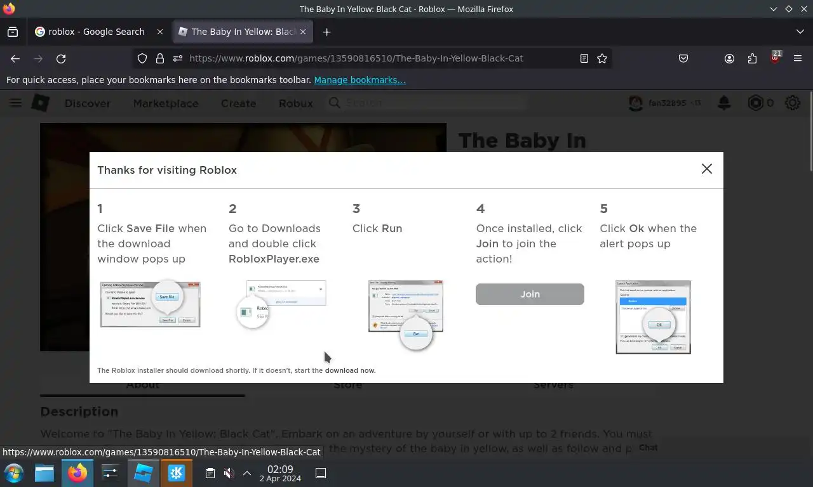Image resolution: width=813 pixels, height=487 pixels.
Task: Open the clipboard tray icon
Action: pos(210,473)
